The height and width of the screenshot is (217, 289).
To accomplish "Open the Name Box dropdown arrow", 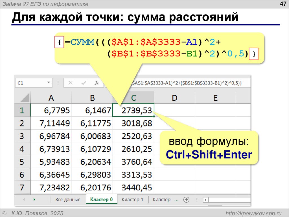I will [x=49, y=83].
